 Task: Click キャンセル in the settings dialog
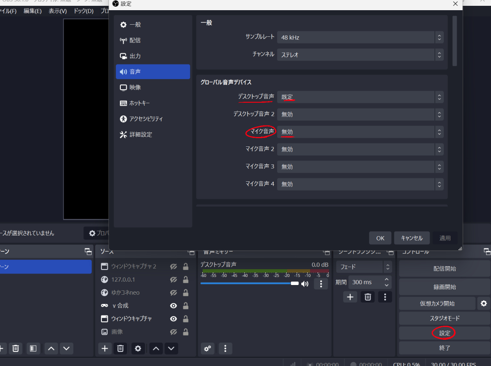[x=411, y=238]
